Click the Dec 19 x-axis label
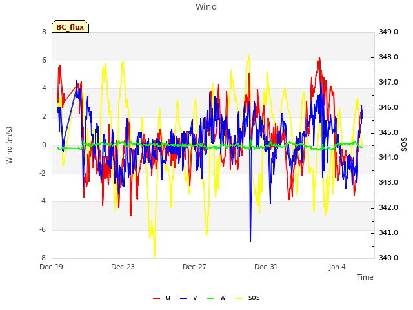The width and height of the screenshot is (413, 310). (x=52, y=267)
